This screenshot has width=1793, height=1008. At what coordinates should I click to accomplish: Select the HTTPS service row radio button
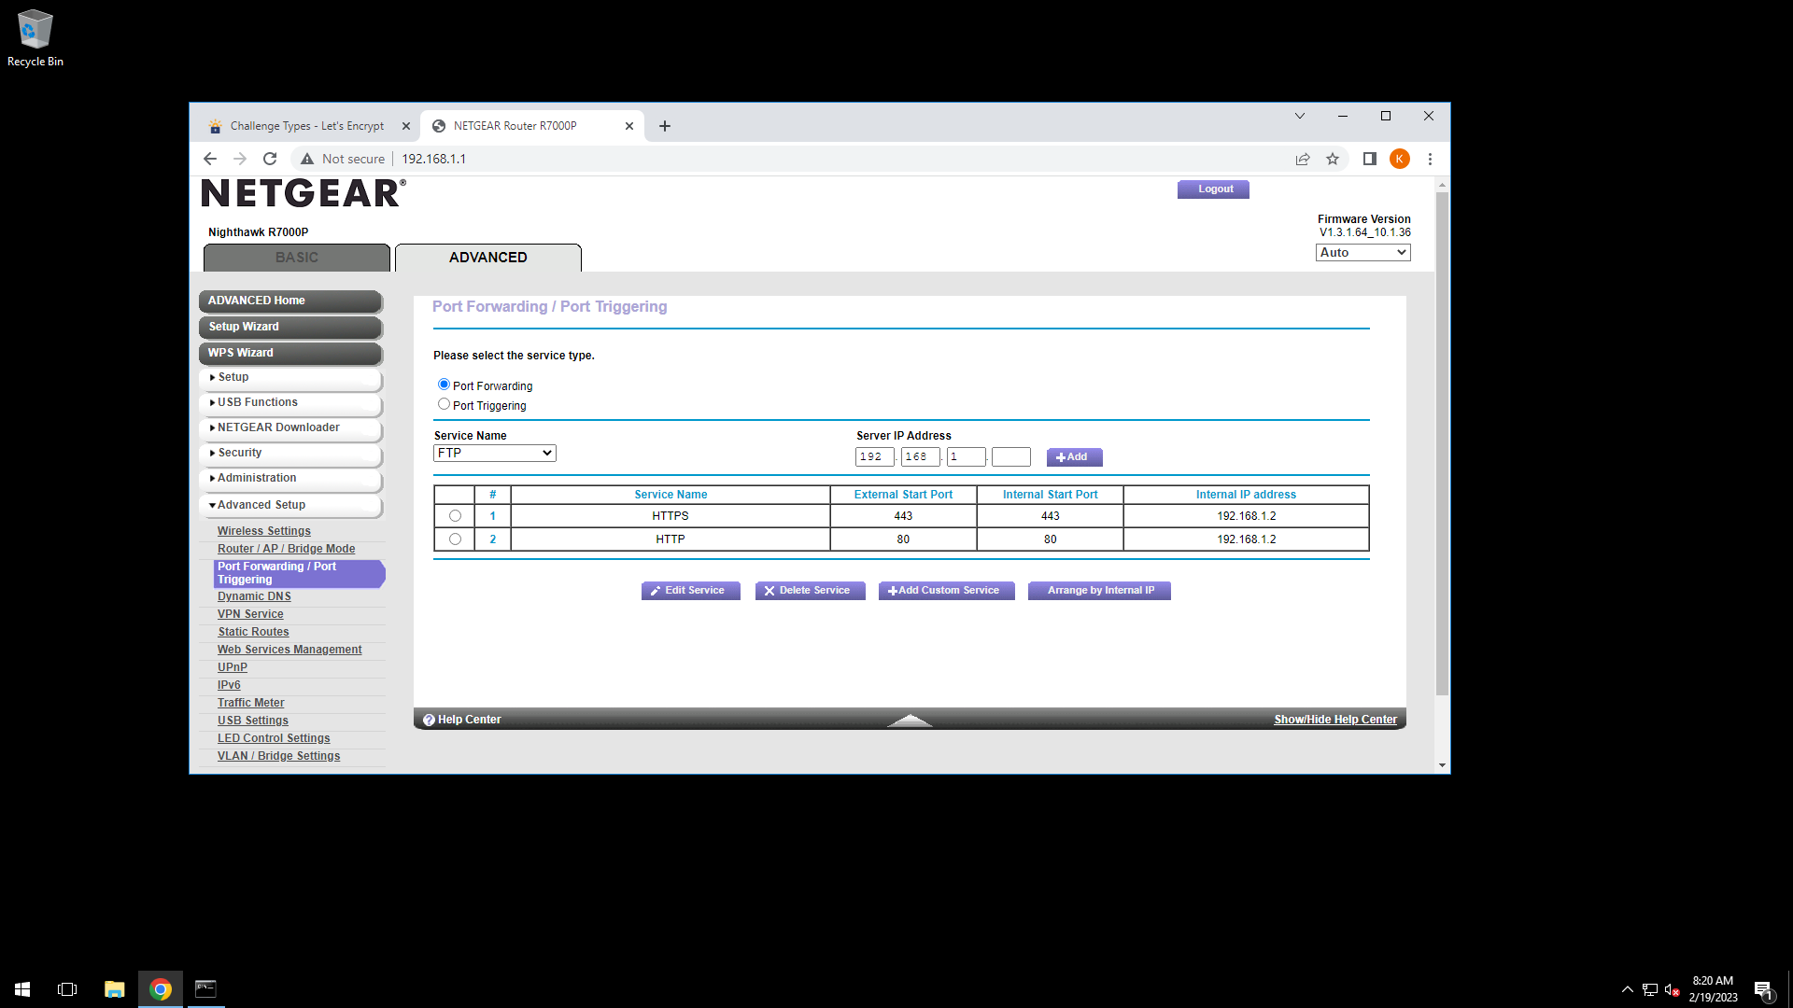pyautogui.click(x=455, y=516)
